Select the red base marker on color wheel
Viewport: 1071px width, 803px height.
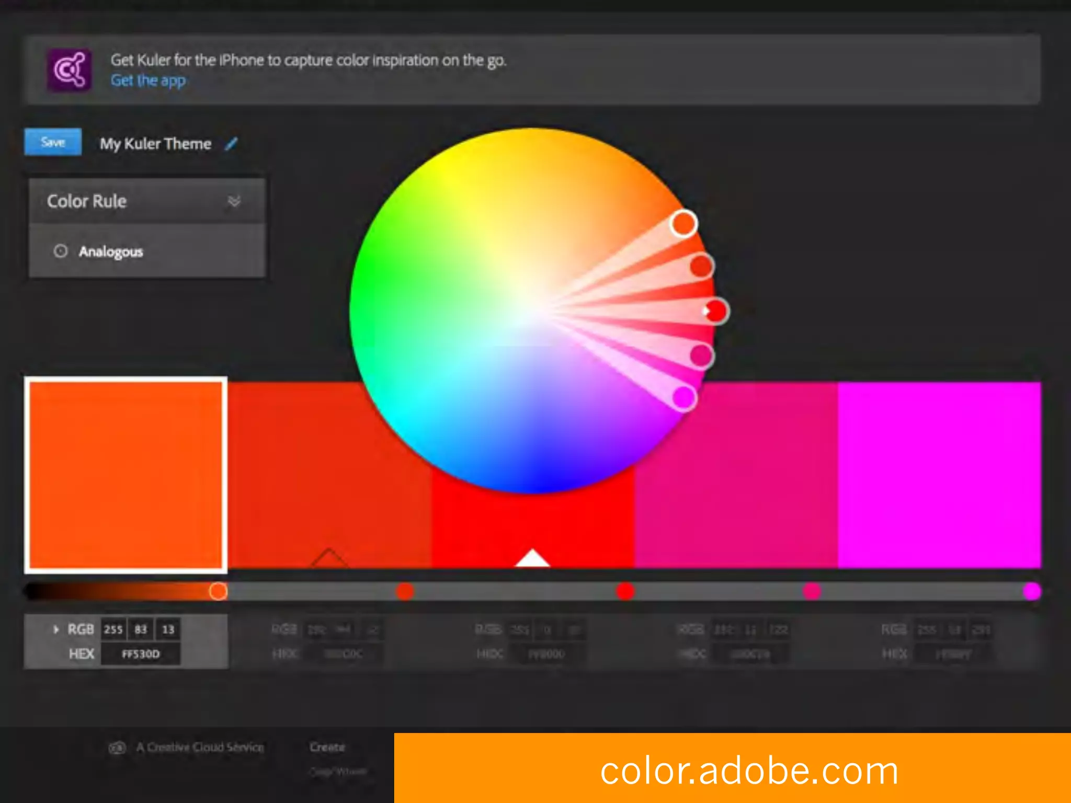pyautogui.click(x=715, y=311)
